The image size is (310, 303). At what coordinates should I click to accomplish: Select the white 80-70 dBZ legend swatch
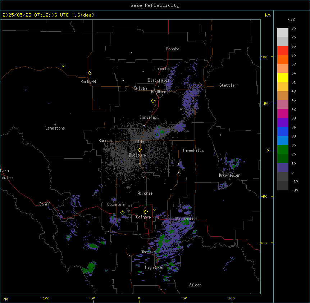click(x=283, y=33)
